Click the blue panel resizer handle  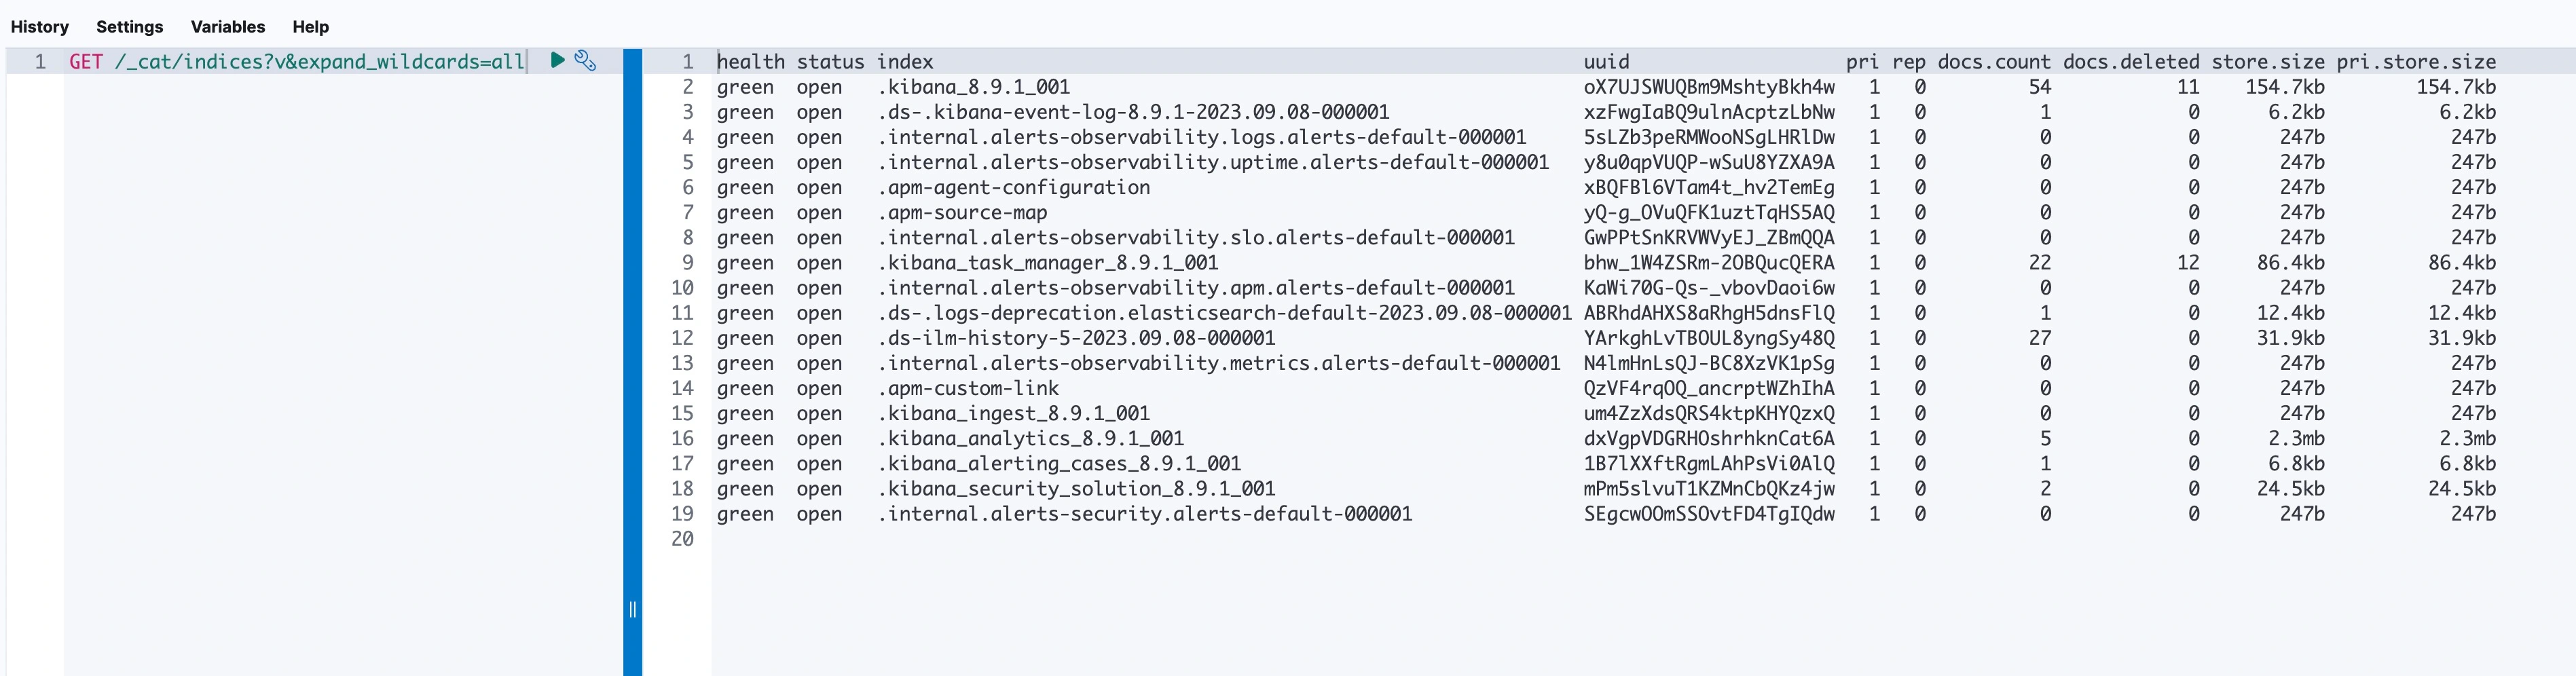(632, 609)
